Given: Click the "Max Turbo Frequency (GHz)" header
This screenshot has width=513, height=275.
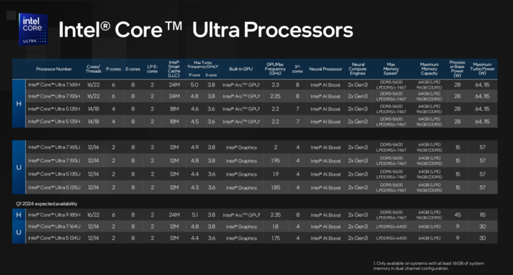Looking at the screenshot, I should pyautogui.click(x=203, y=64).
